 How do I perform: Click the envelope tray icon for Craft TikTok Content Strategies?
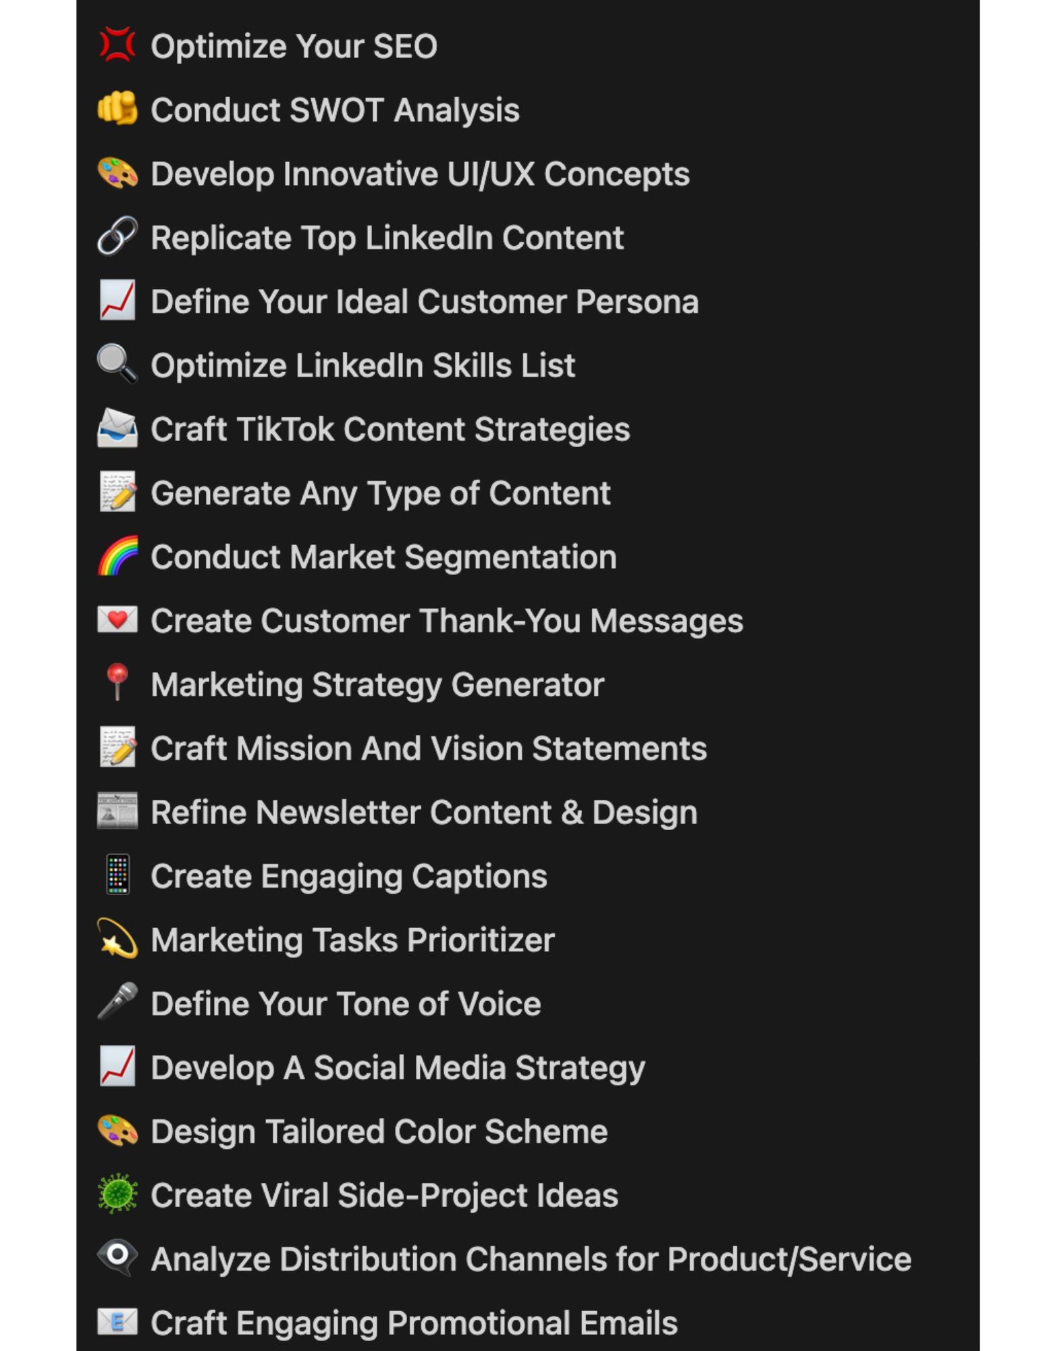point(117,428)
